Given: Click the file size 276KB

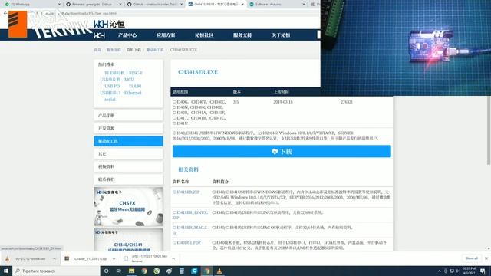Looking at the screenshot, I should pyautogui.click(x=347, y=102).
